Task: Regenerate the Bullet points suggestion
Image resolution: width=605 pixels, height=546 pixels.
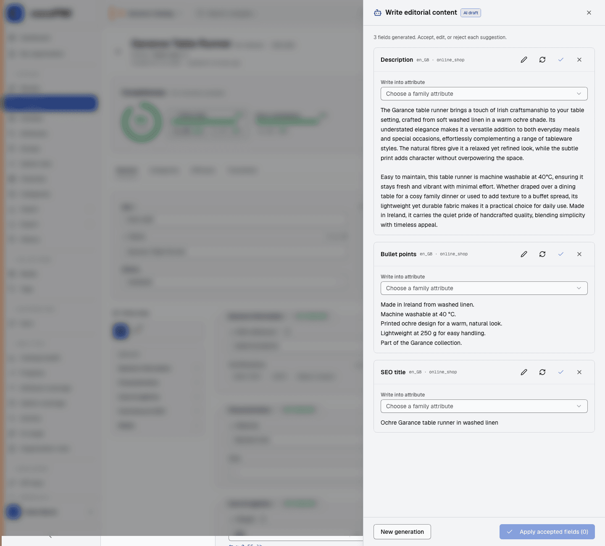Action: pyautogui.click(x=542, y=254)
